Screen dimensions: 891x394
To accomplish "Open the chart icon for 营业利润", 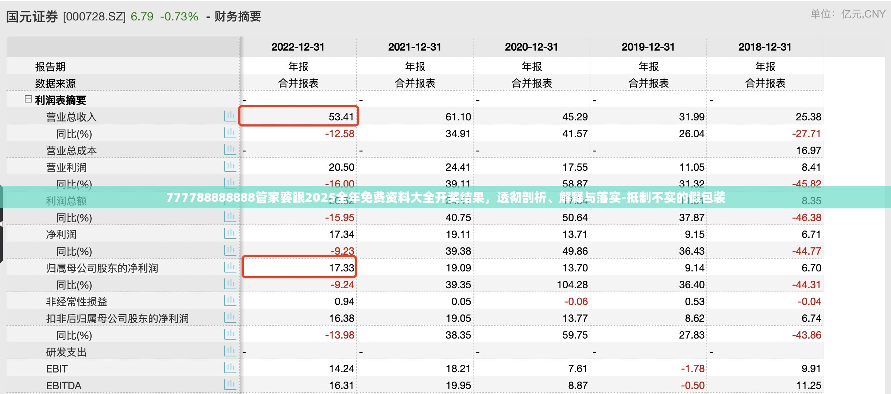I will click(x=230, y=167).
